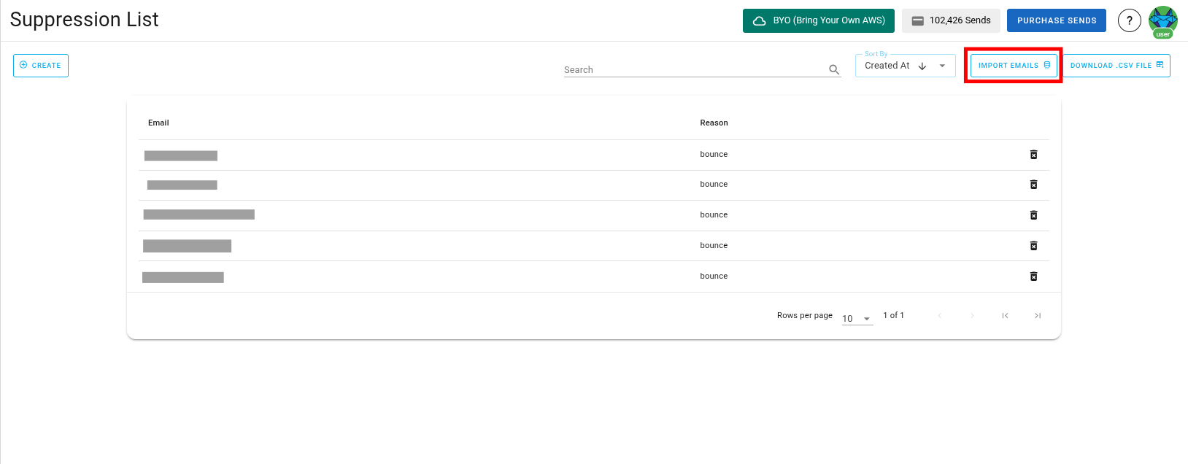This screenshot has height=464, width=1188.
Task: Click bounce reason in last row
Action: coord(714,276)
